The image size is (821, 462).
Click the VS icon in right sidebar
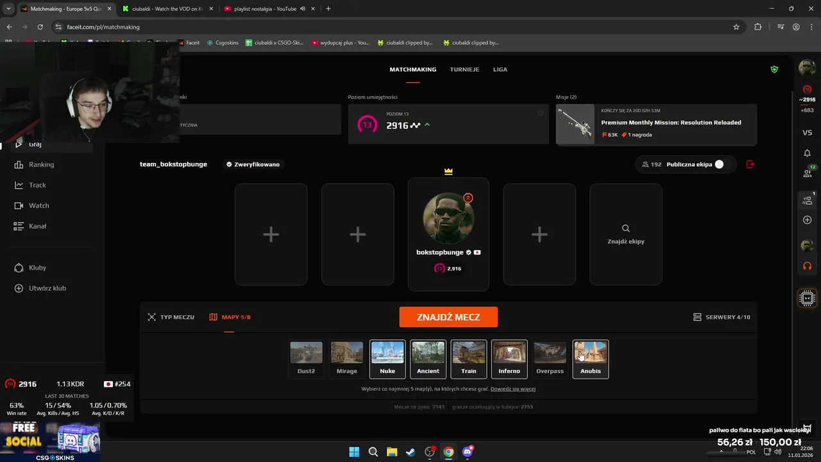pos(807,133)
